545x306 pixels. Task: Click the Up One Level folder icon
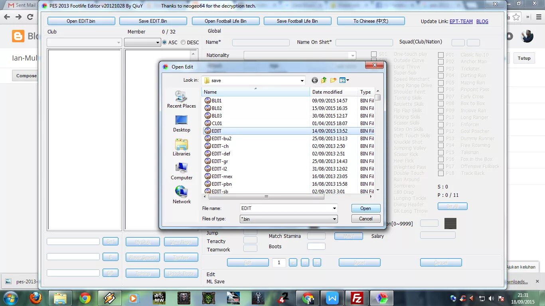coord(324,80)
